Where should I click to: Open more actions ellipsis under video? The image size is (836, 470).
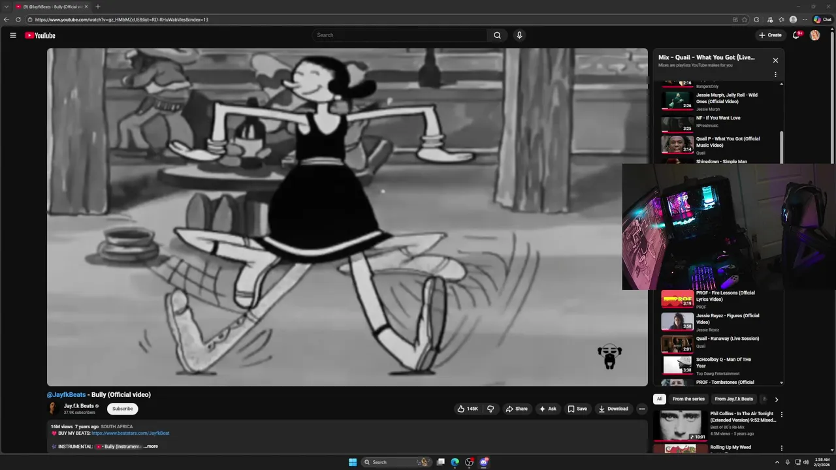coord(641,409)
